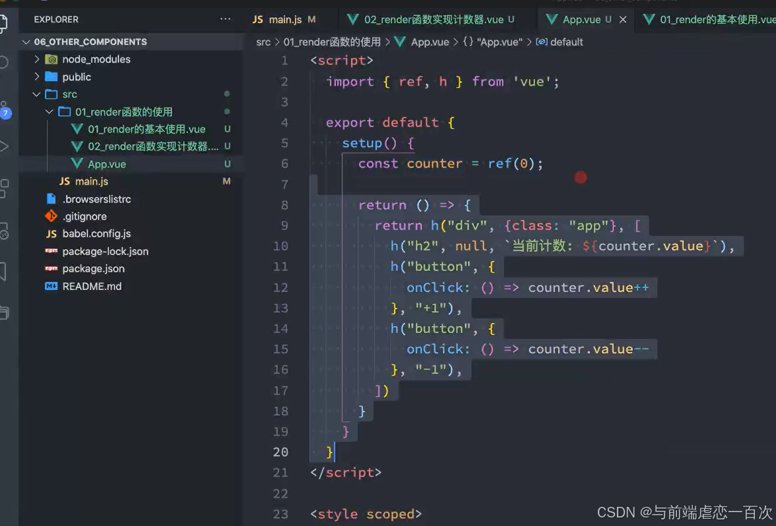Open package-lock.json file
776x526 pixels.
106,252
